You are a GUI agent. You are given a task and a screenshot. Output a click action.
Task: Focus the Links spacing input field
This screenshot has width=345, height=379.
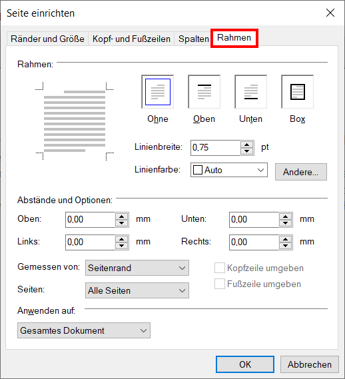90,242
